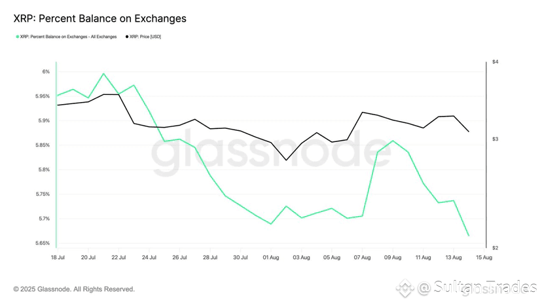Toggle the XRP: Price [USD] legend label

coord(145,37)
